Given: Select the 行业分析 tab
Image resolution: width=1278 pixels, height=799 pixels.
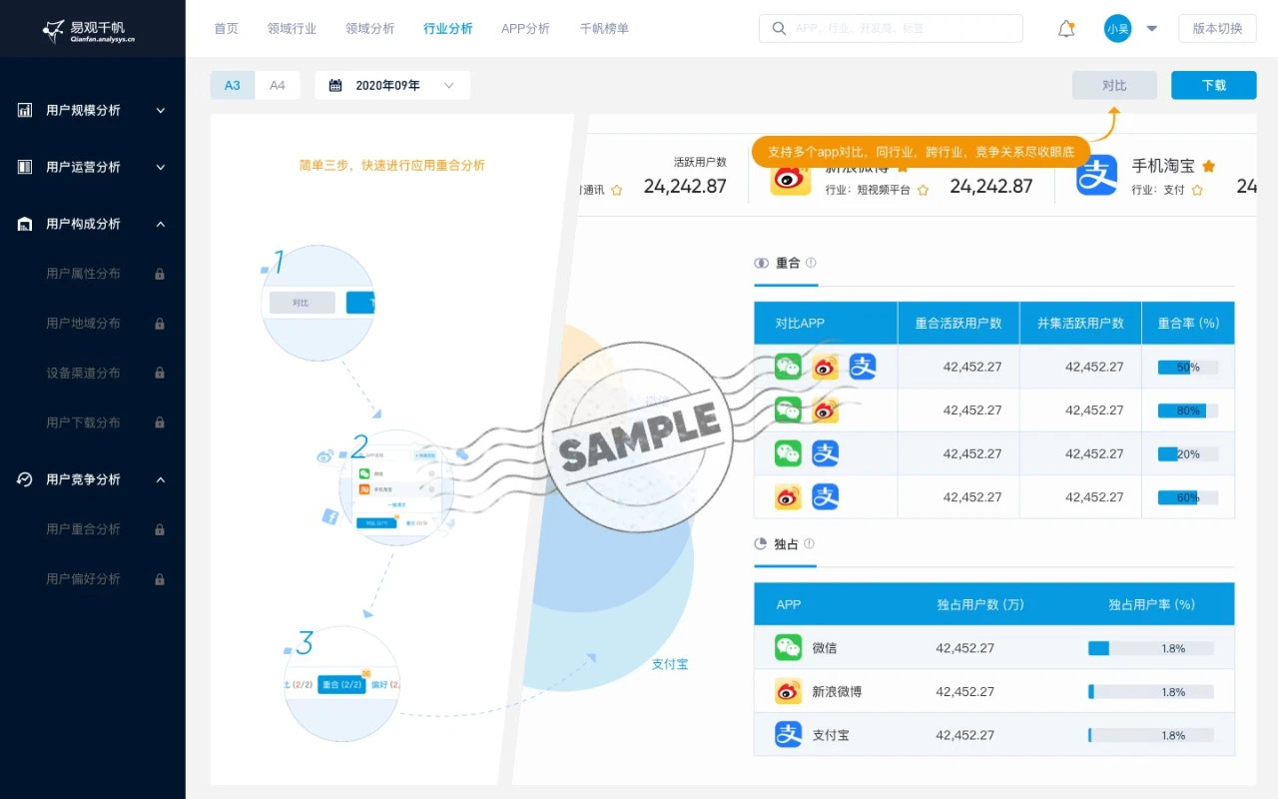Looking at the screenshot, I should click(x=448, y=29).
